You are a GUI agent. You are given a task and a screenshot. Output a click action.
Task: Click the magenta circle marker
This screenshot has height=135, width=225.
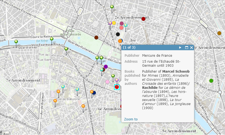point(122,23)
